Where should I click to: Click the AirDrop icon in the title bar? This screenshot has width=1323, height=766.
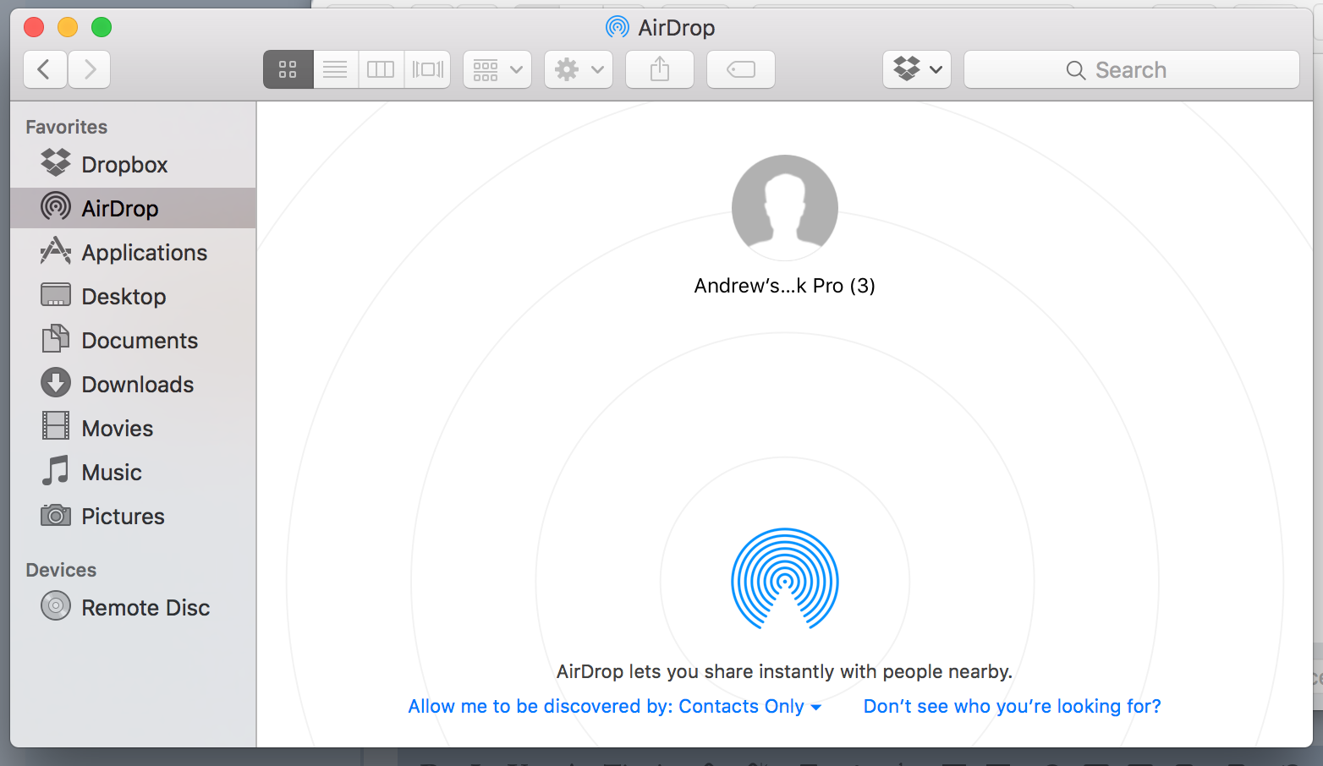618,27
